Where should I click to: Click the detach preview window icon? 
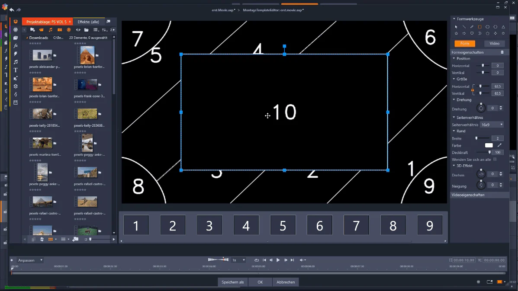489,282
